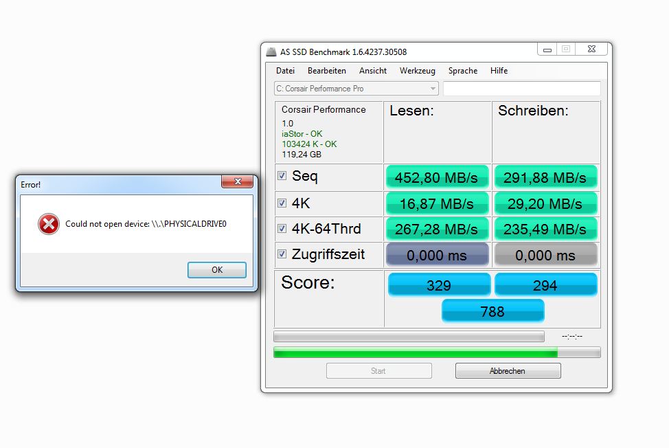The width and height of the screenshot is (669, 448).
Task: Click the total score 788
Action: [492, 311]
